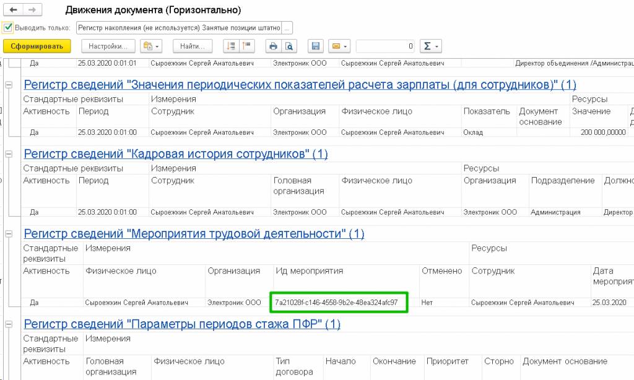634x380 pixels.
Task: Select the 'Нет' cell under Отменено
Action: [x=444, y=303]
